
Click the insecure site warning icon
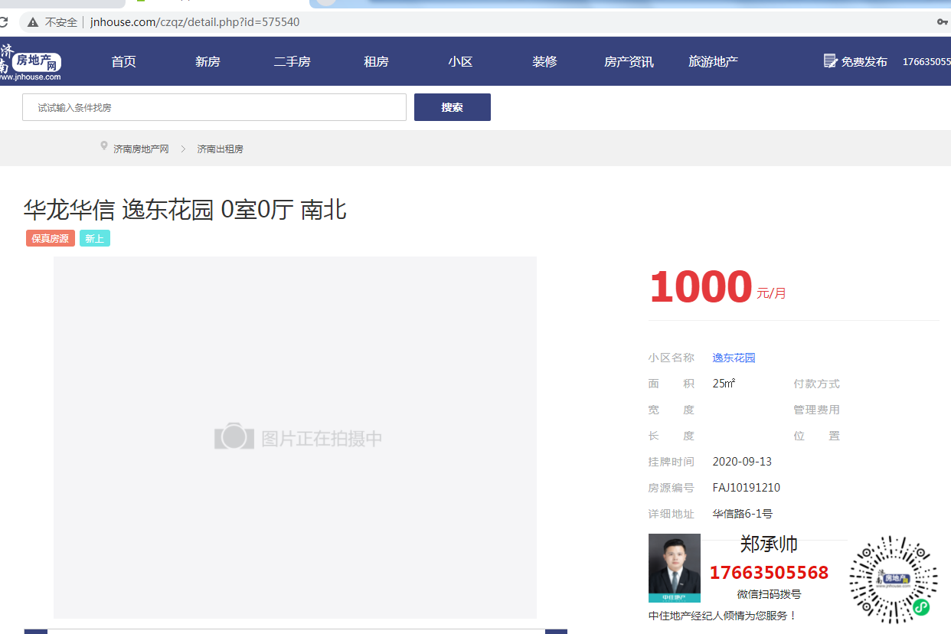[33, 22]
